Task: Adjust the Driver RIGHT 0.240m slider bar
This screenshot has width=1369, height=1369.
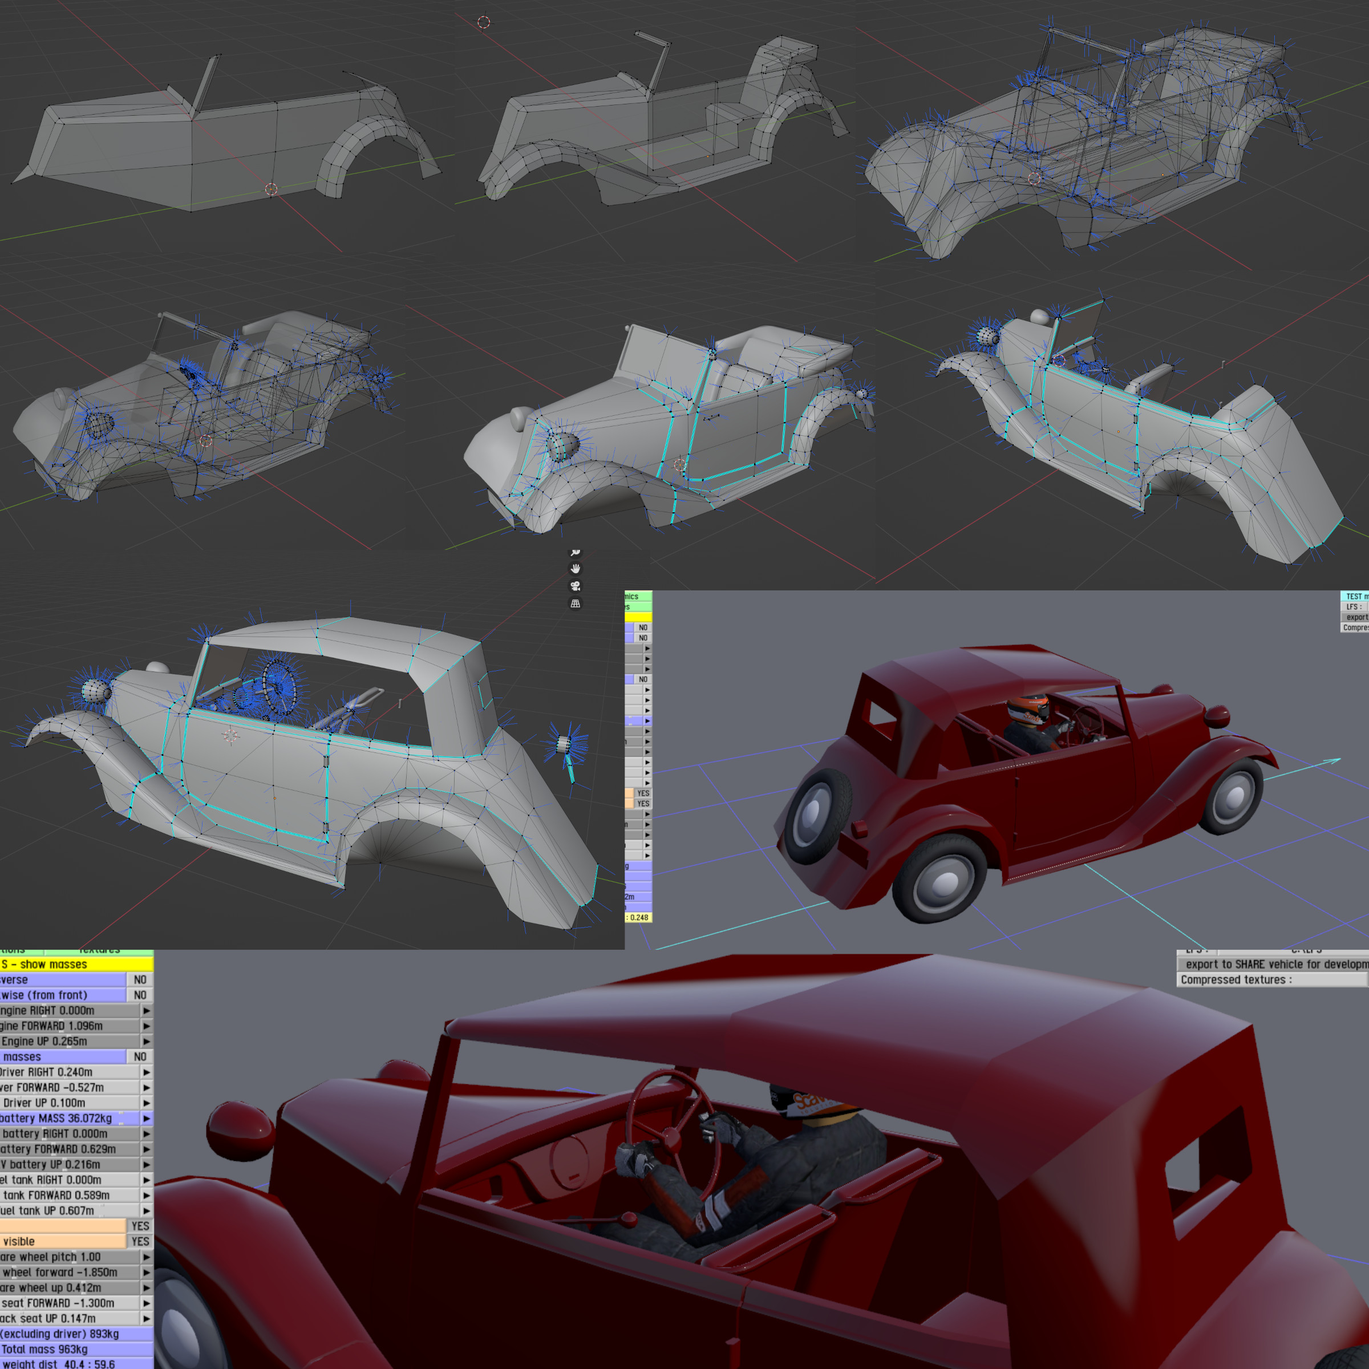Action: point(70,1072)
